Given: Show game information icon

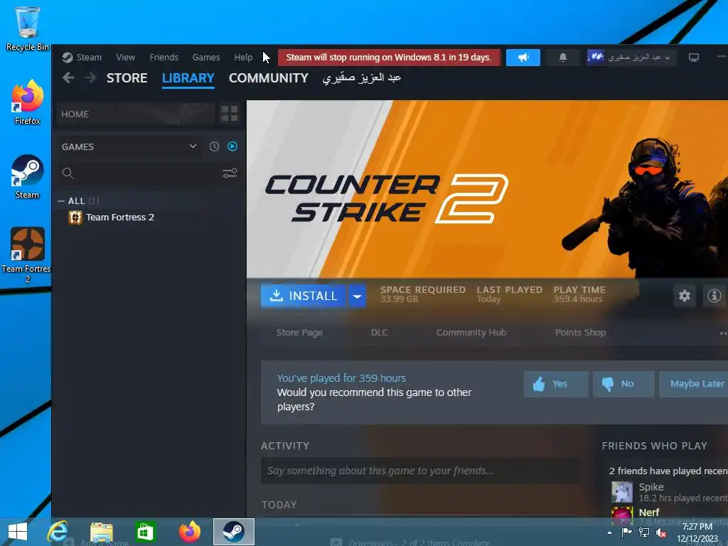Looking at the screenshot, I should (x=714, y=296).
